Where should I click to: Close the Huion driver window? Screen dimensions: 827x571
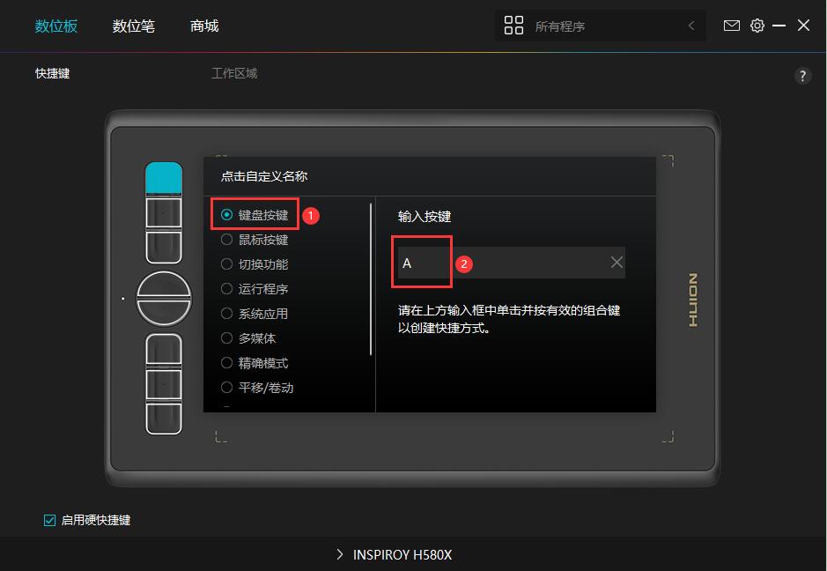coord(803,26)
